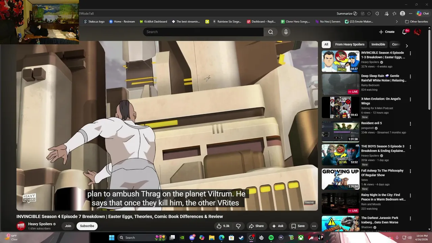The image size is (432, 243).
Task: Open Steam from taskbar
Action: coord(241,238)
